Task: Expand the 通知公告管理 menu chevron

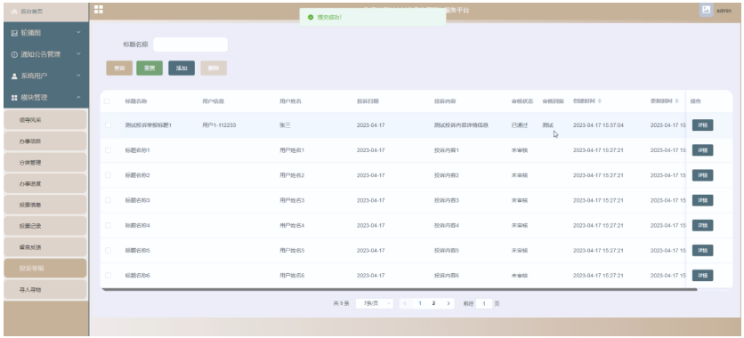Action: 79,54
